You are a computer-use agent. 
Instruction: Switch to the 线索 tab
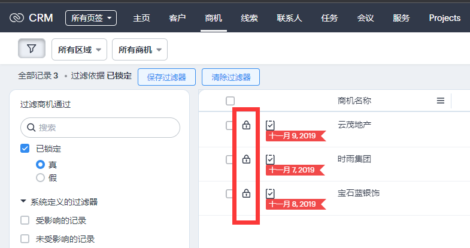[249, 18]
